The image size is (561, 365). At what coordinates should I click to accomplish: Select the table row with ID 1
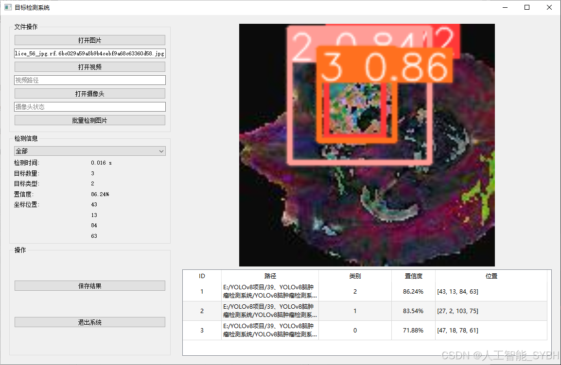tap(365, 291)
